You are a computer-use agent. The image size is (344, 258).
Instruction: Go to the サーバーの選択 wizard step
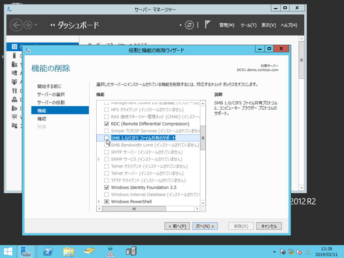pyautogui.click(x=51, y=95)
